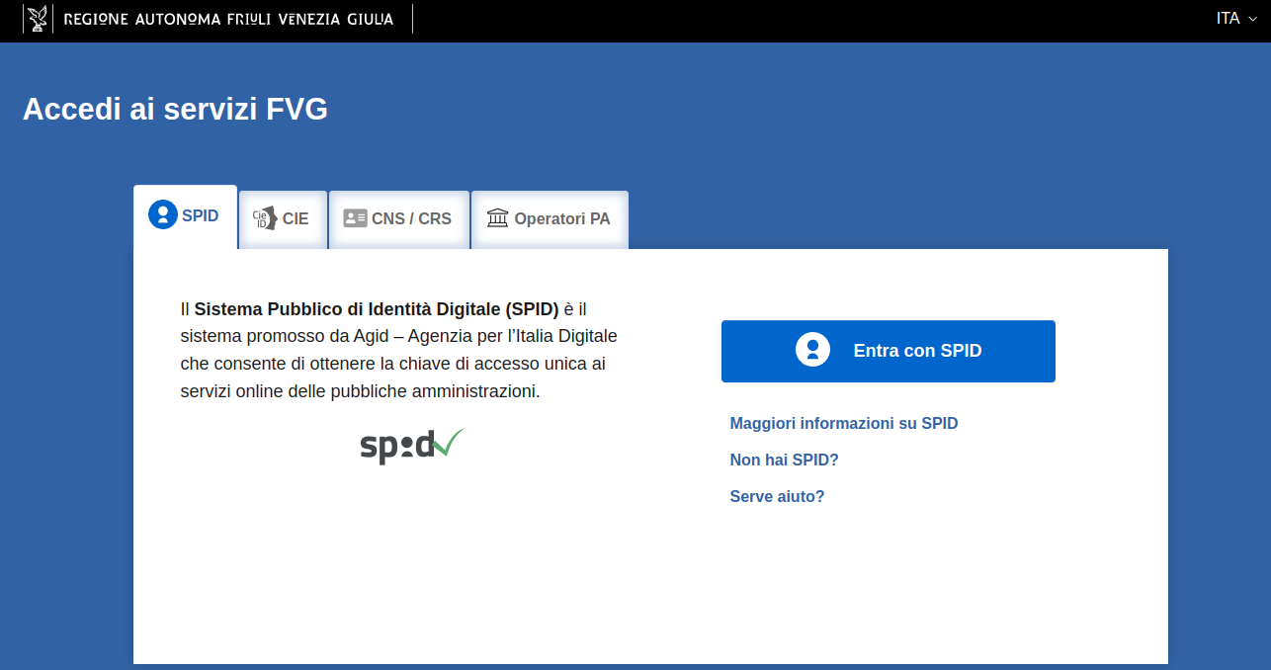The image size is (1271, 670).
Task: Click the Friuli Venezia Giulia eagle logo
Action: [38, 19]
